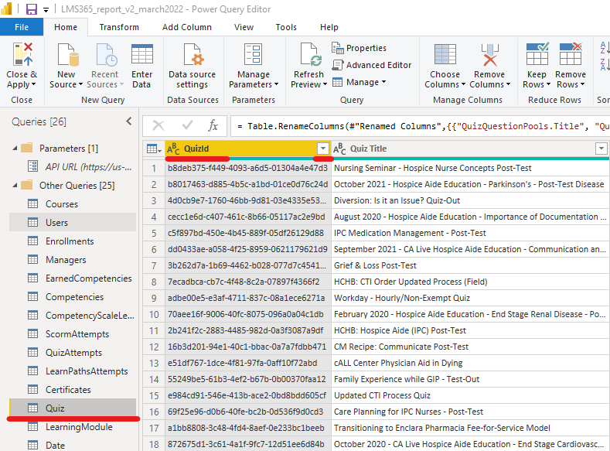This screenshot has height=451, width=610.
Task: Open the Quiz Title column filter dropdown
Action: (601, 149)
